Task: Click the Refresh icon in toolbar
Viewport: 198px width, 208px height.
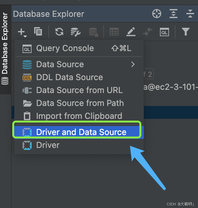Action: pyautogui.click(x=59, y=32)
